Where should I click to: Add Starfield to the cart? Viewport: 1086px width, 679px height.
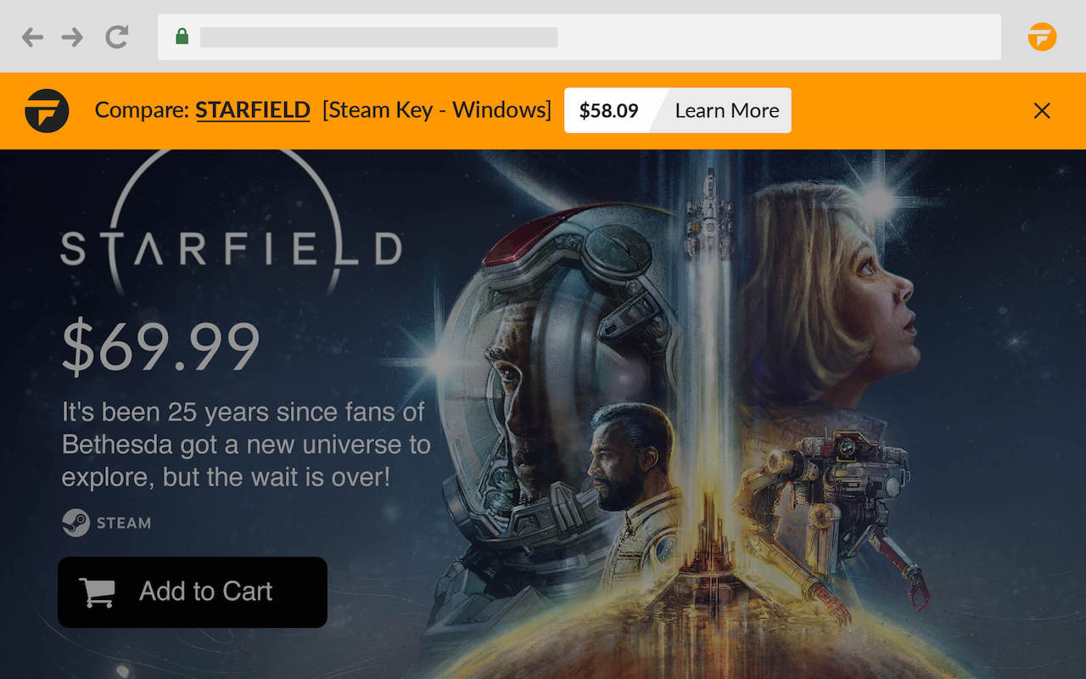(x=193, y=592)
